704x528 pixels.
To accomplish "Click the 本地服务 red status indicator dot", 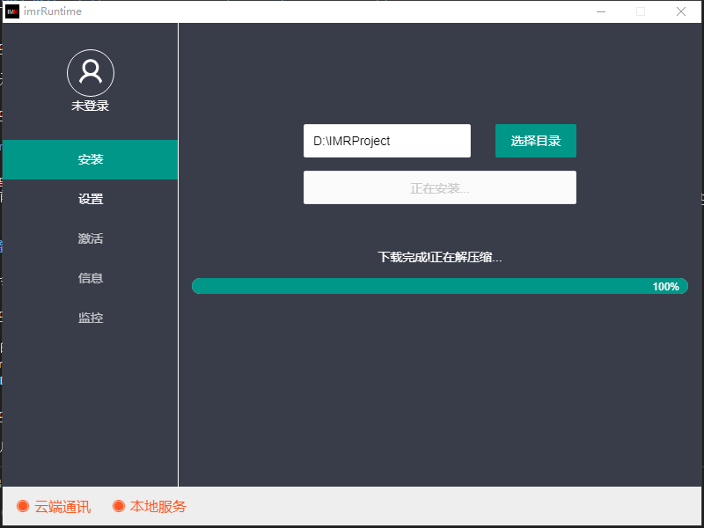I will 119,507.
